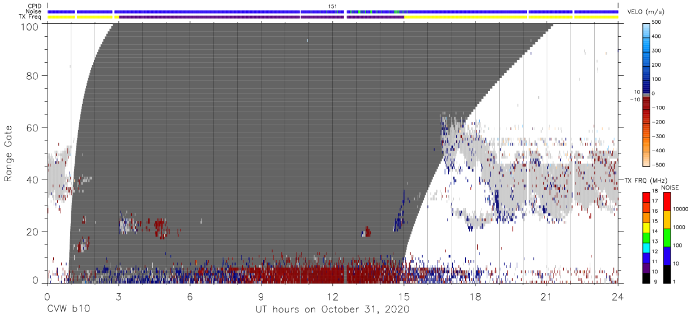The image size is (695, 321).
Task: Click the TX FRQ color bar
Action: (x=646, y=238)
